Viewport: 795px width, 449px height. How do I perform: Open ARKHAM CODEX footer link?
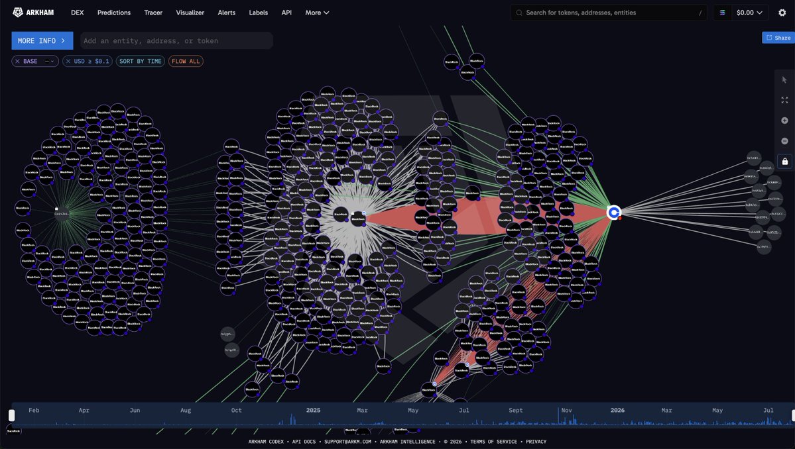click(x=266, y=442)
